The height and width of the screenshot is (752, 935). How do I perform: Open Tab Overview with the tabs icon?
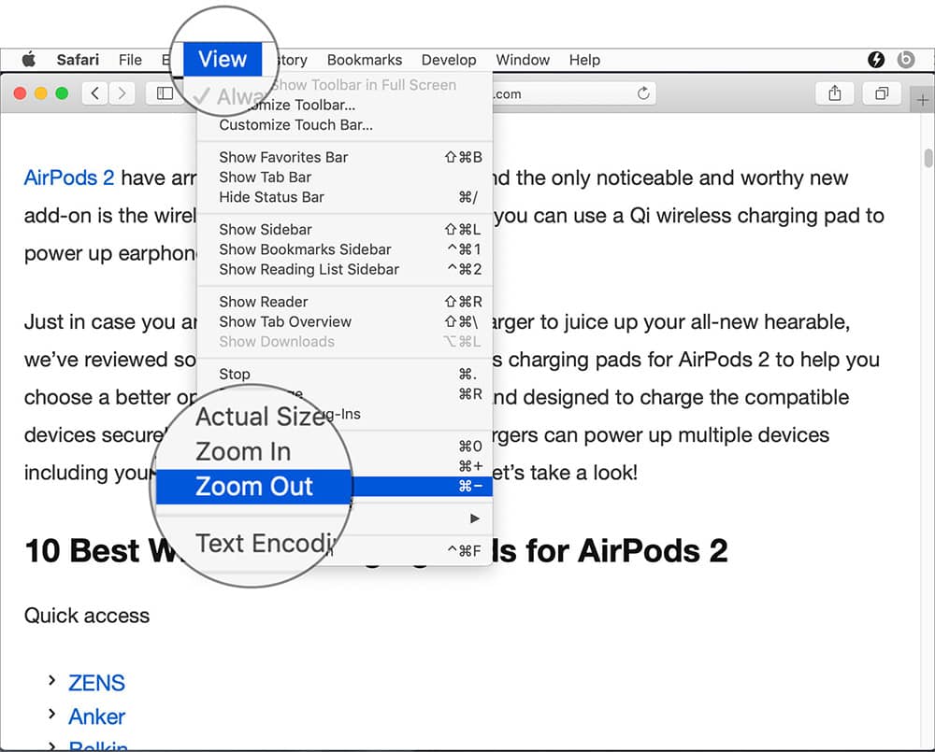point(882,93)
